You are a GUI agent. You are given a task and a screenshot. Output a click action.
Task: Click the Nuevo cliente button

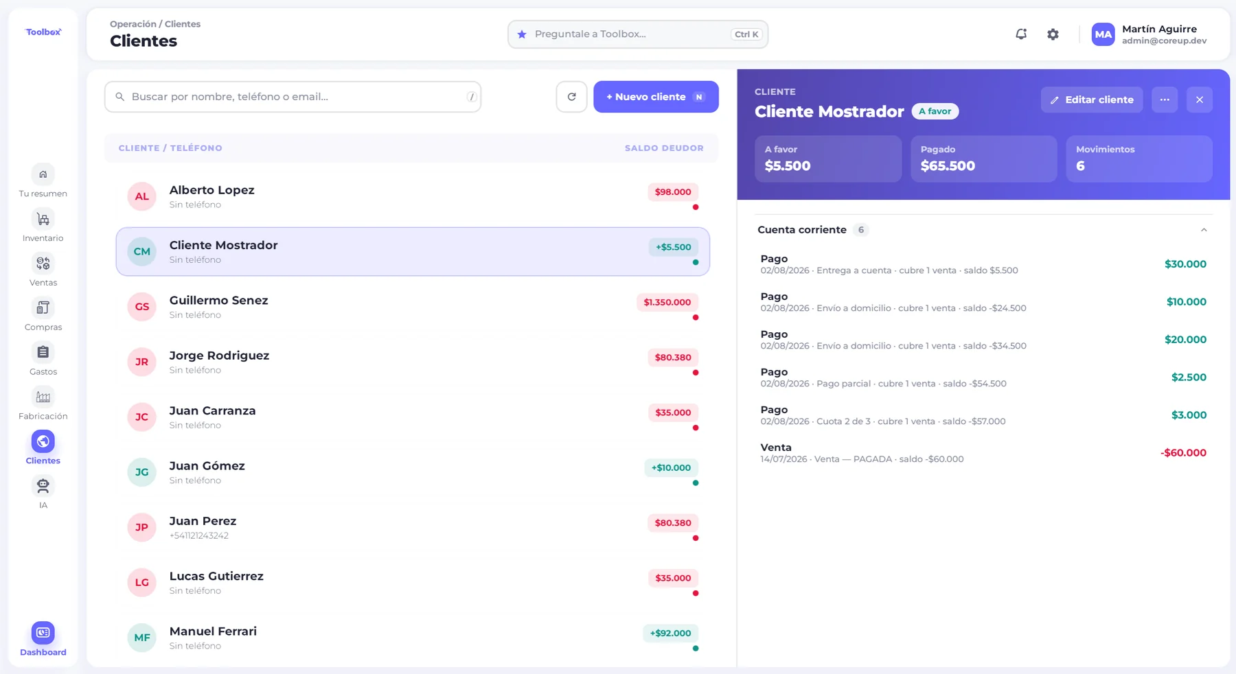coord(656,97)
